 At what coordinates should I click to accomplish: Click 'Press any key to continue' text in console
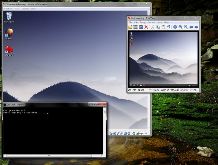tap(20, 113)
